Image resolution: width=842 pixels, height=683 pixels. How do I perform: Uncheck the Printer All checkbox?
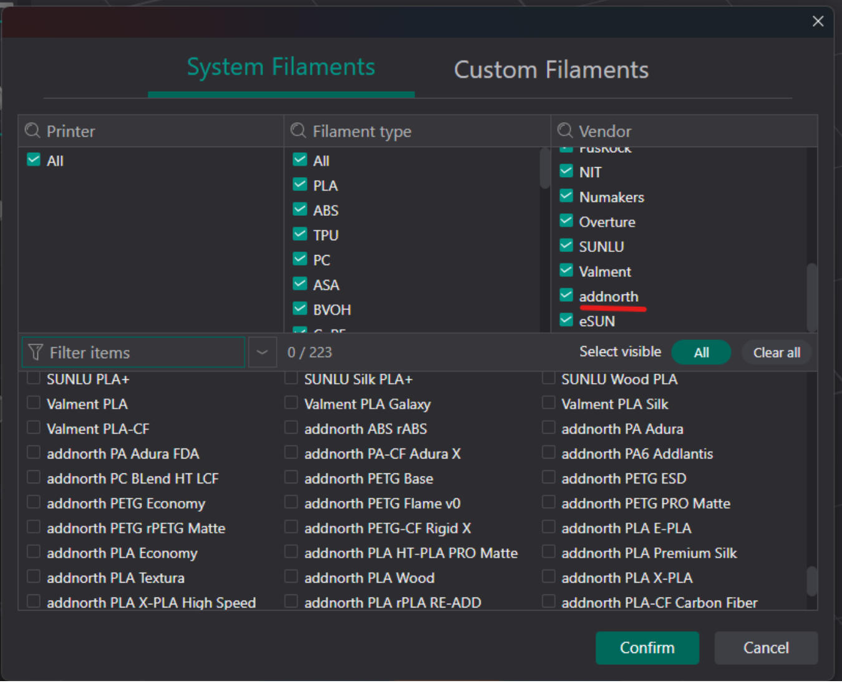[34, 160]
